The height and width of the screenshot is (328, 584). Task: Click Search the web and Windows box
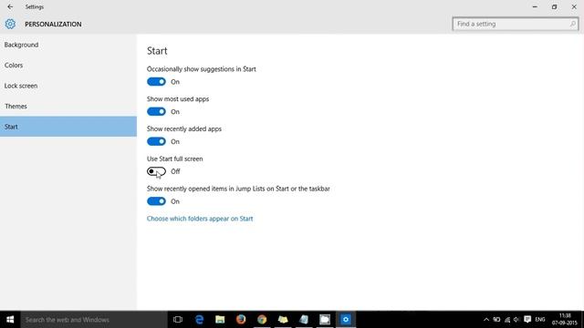tap(94, 320)
